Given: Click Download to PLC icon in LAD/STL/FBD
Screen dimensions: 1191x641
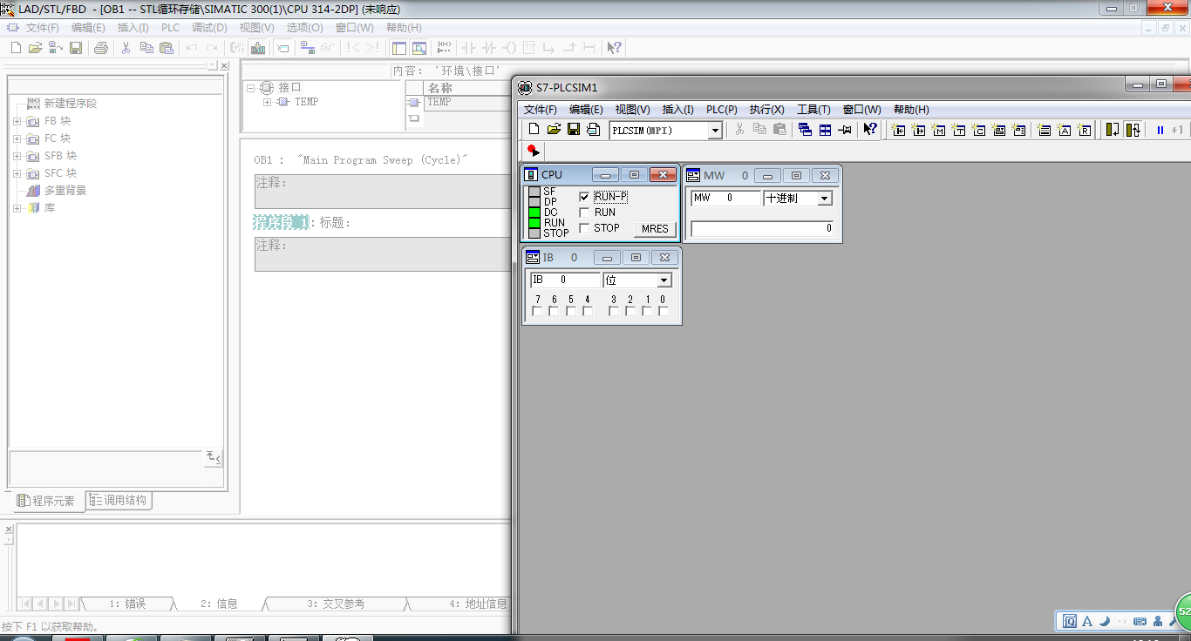Looking at the screenshot, I should [258, 48].
